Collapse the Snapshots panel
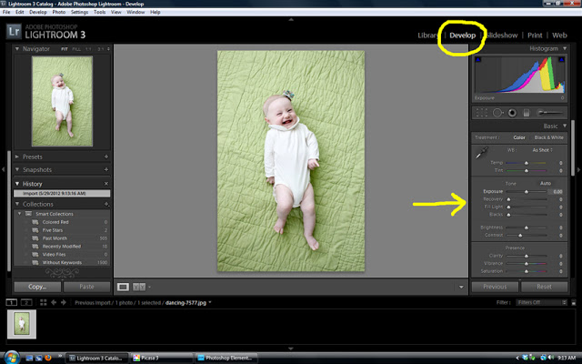The width and height of the screenshot is (582, 364). click(16, 169)
